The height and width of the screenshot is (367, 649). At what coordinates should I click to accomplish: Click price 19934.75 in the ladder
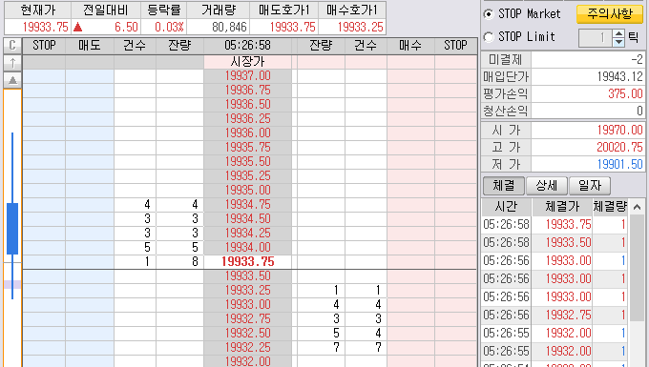tap(247, 205)
